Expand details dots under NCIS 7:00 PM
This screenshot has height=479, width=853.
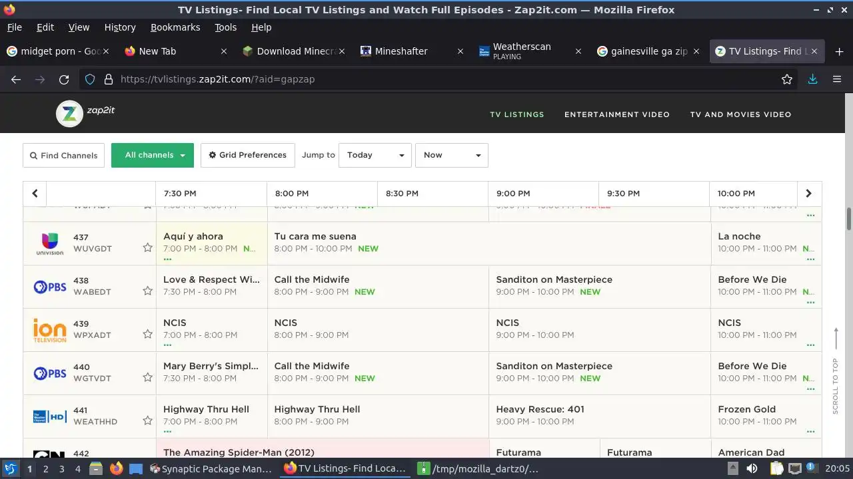tap(167, 345)
